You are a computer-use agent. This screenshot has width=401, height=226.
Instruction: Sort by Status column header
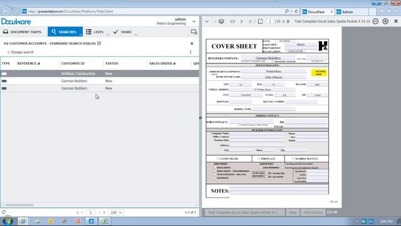coord(112,63)
